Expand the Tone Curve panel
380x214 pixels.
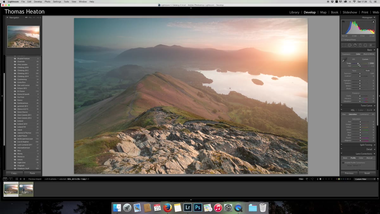pos(374,105)
